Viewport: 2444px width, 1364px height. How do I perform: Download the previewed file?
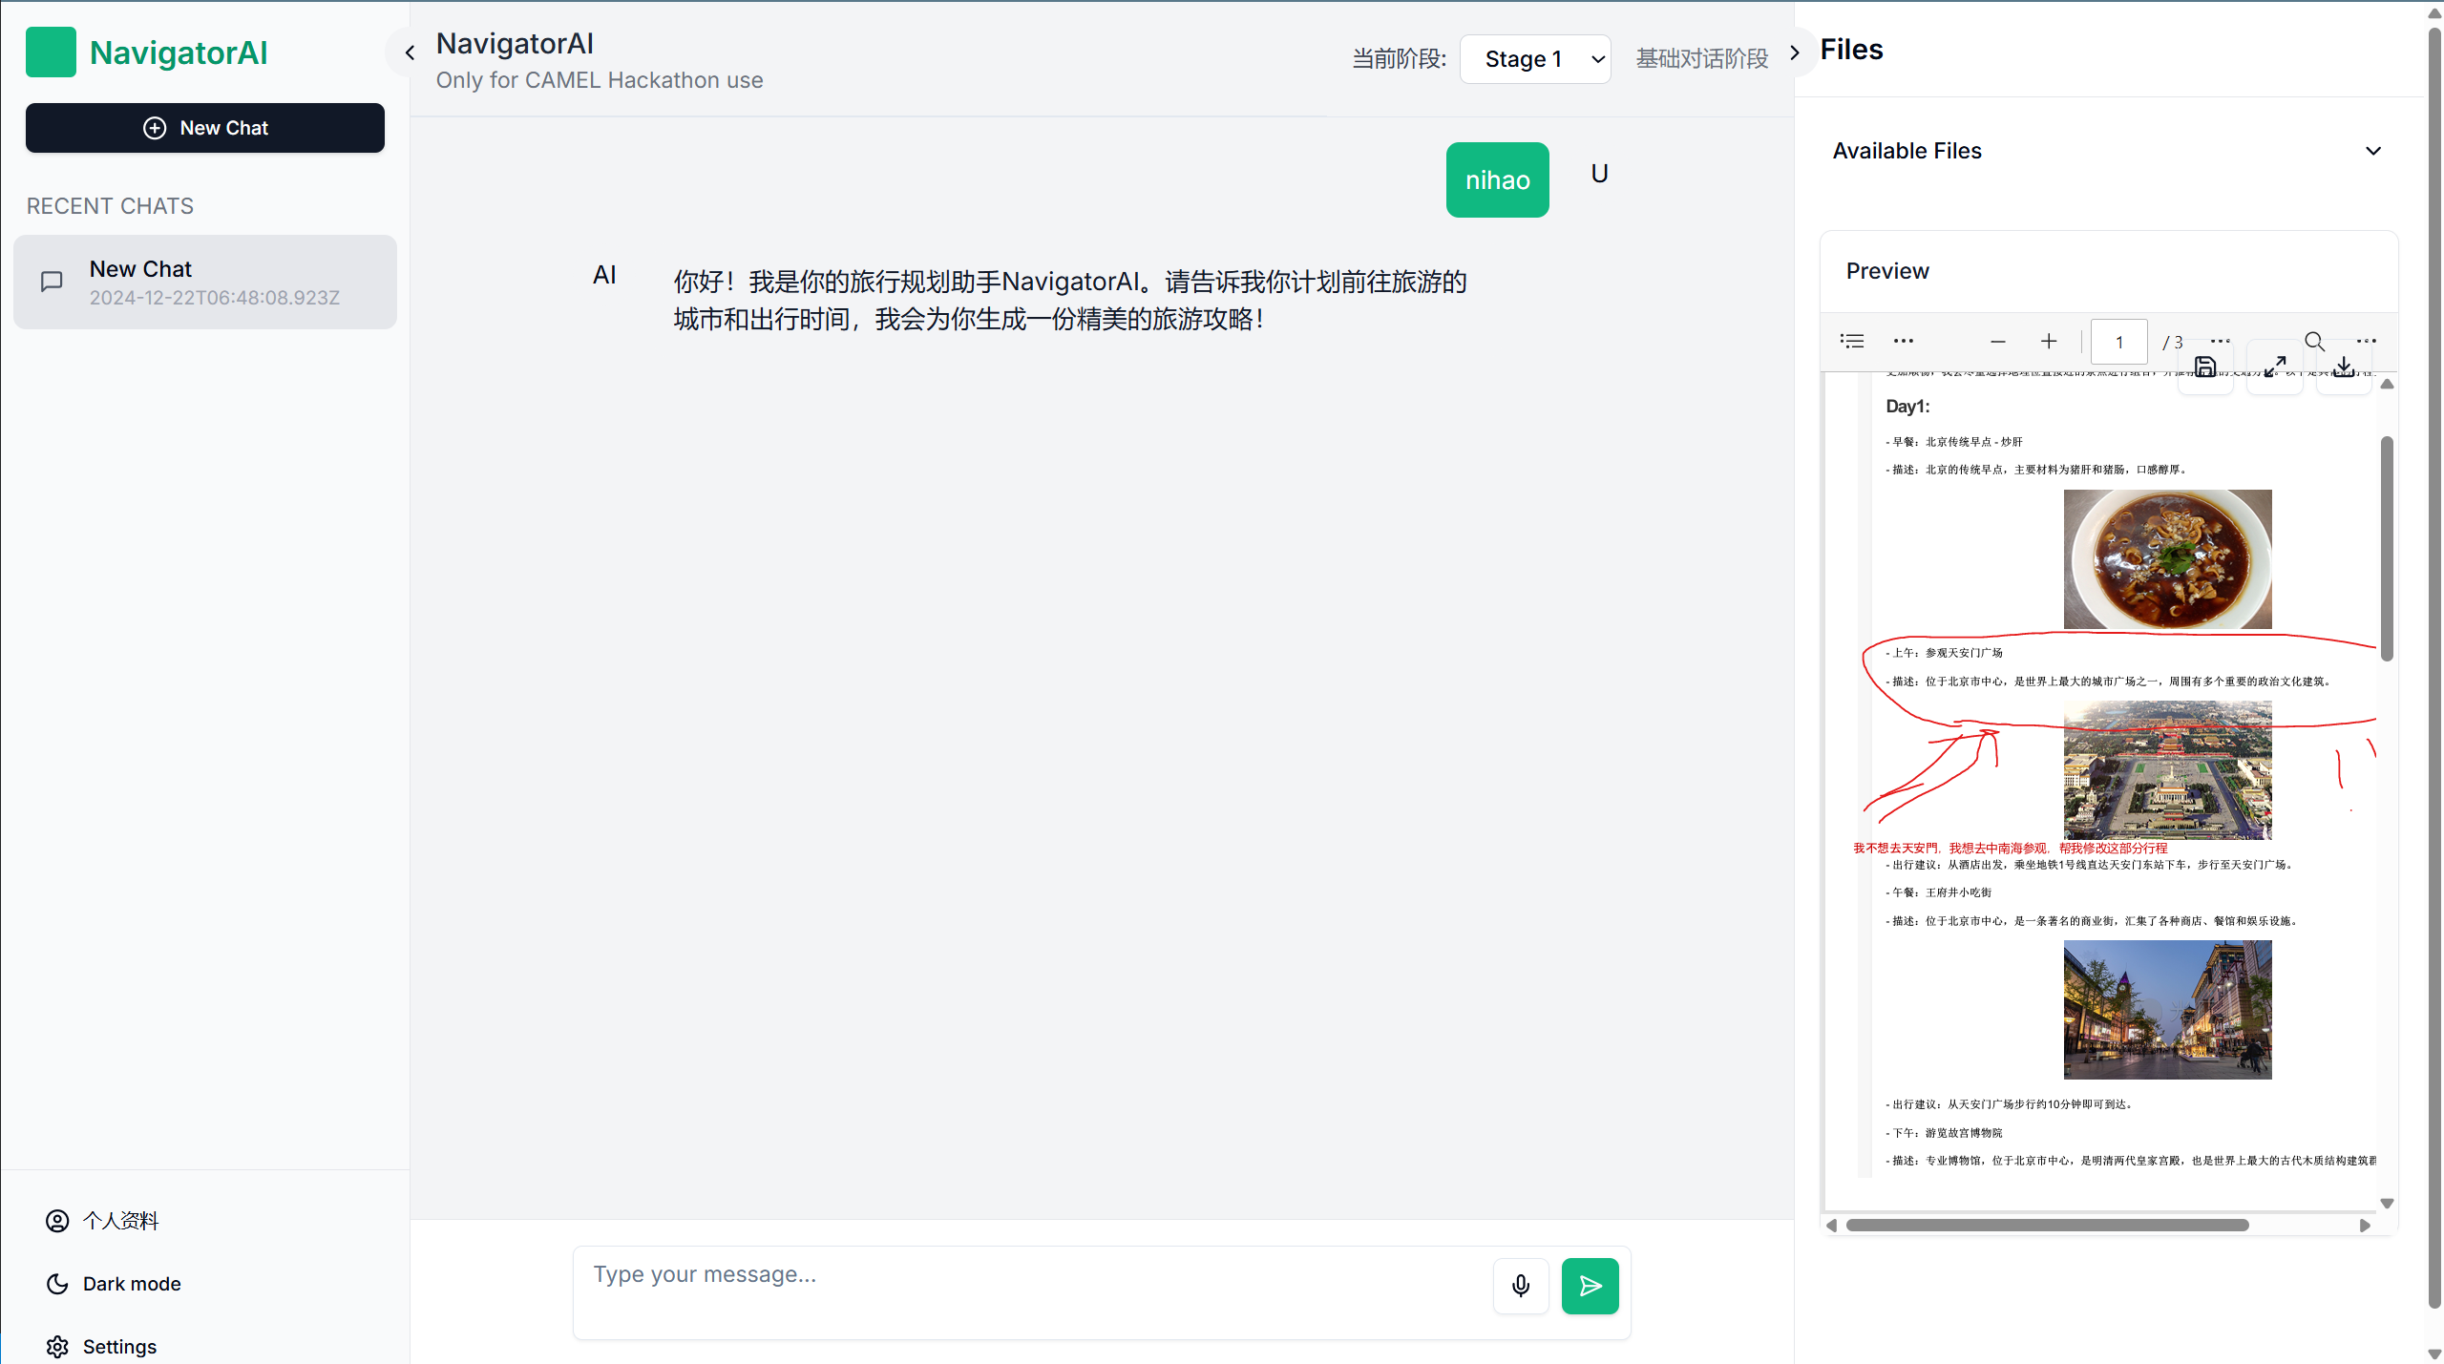point(2344,367)
